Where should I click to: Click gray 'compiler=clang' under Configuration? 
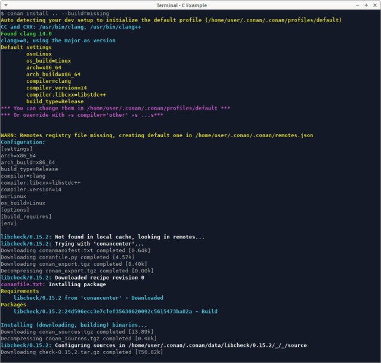pyautogui.click(x=23, y=176)
